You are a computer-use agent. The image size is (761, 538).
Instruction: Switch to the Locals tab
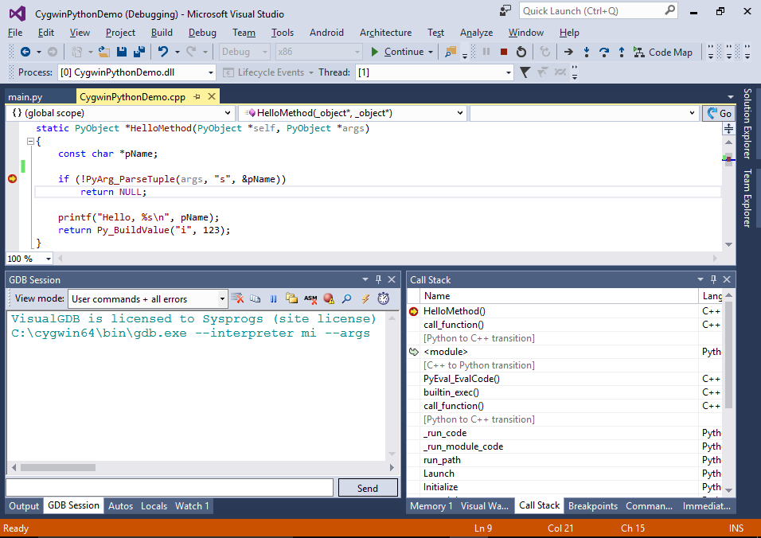click(154, 506)
